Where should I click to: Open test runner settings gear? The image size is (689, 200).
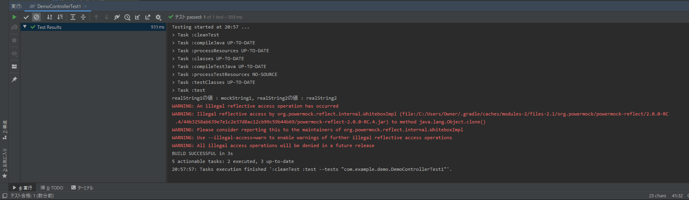[158, 17]
